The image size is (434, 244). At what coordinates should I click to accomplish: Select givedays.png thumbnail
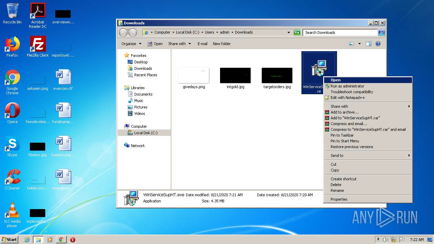click(194, 78)
